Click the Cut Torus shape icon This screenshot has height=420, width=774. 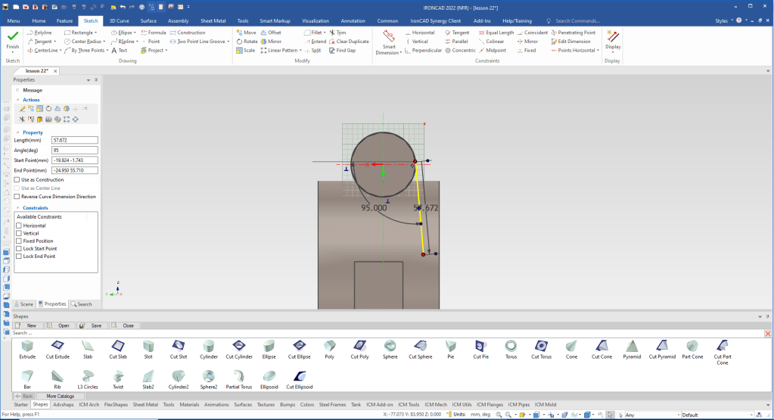pos(541,347)
